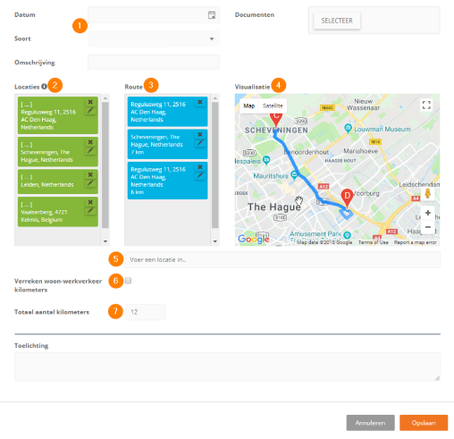This screenshot has height=439, width=454.
Task: Click the SELECTEER documents button
Action: 337,21
